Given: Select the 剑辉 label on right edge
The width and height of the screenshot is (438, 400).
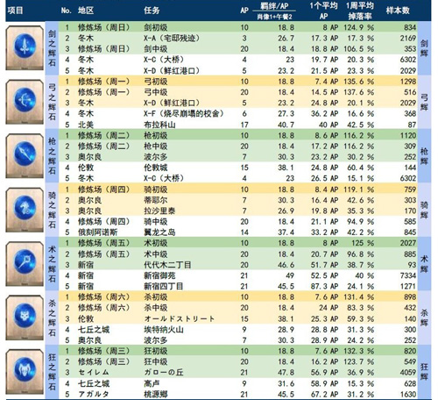Looking at the screenshot, I should 424,48.
